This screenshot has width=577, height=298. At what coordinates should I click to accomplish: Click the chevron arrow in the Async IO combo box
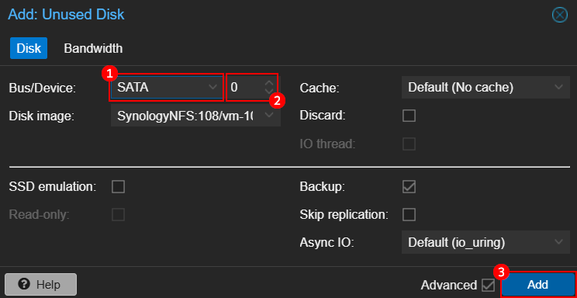558,242
